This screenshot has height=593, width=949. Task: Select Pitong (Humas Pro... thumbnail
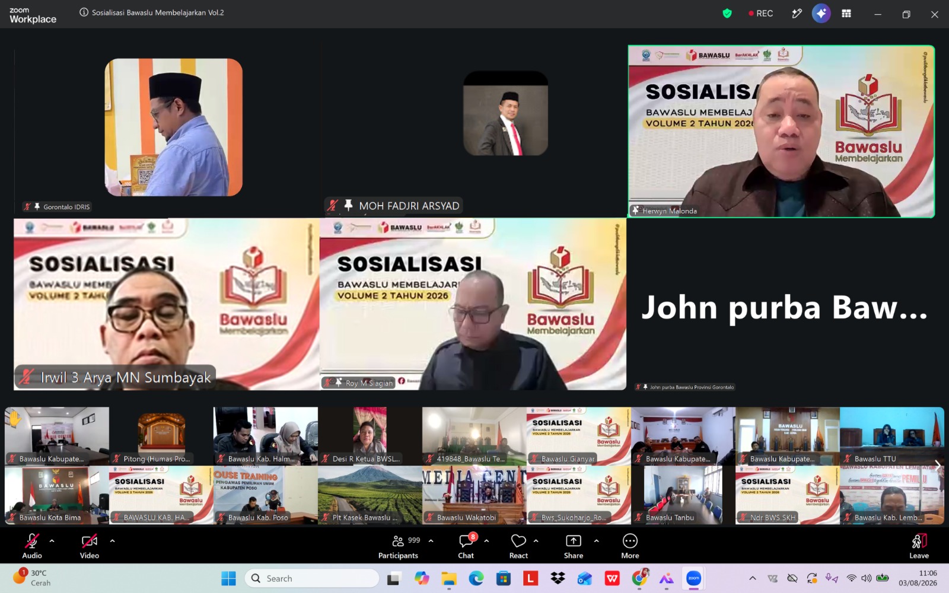[161, 436]
